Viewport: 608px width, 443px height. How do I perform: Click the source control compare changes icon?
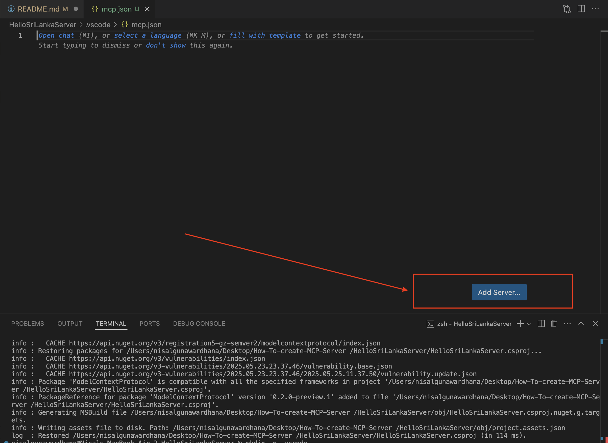(567, 9)
